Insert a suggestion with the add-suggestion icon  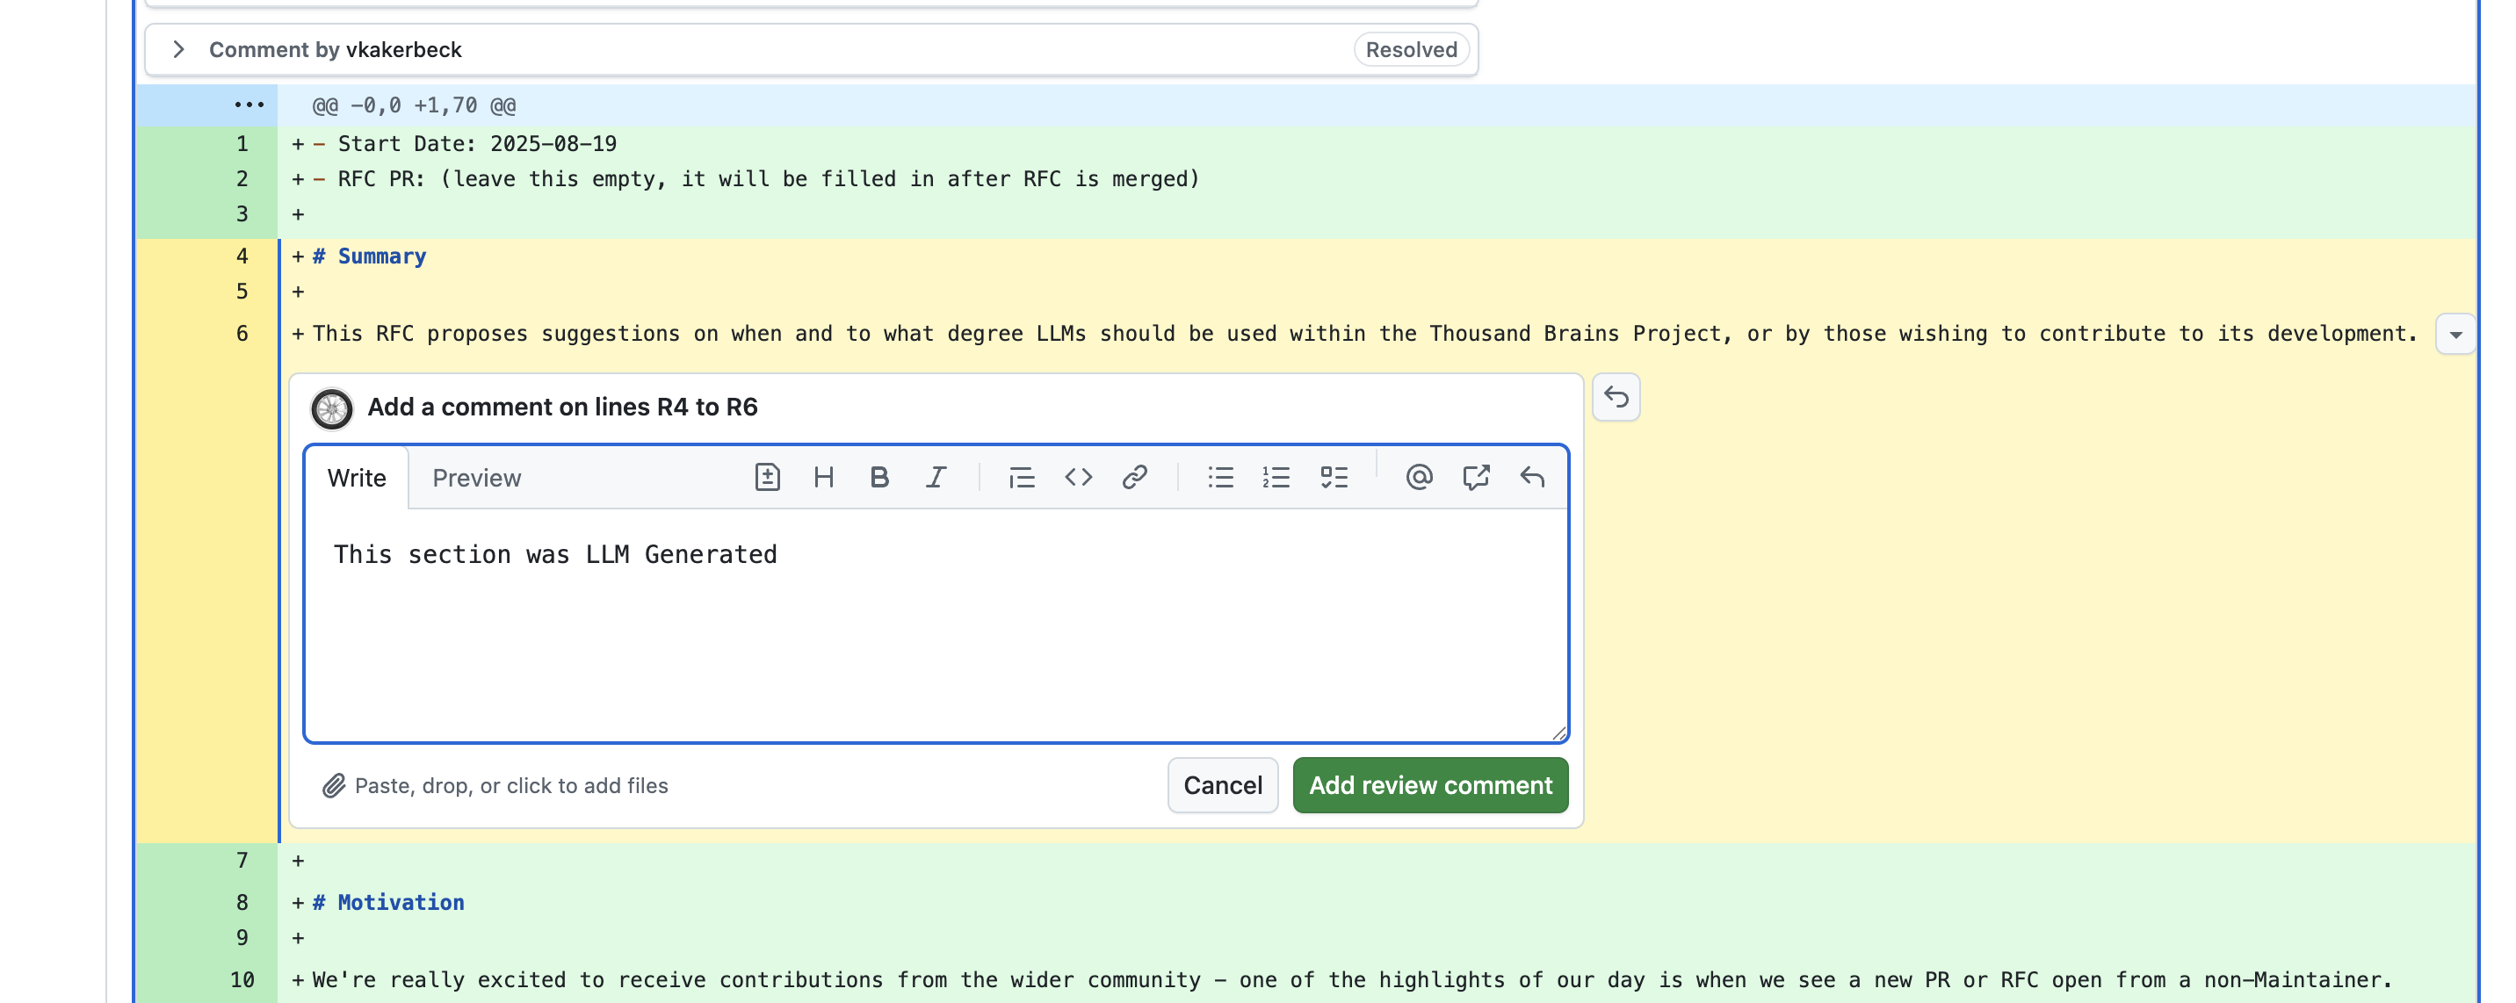[767, 478]
